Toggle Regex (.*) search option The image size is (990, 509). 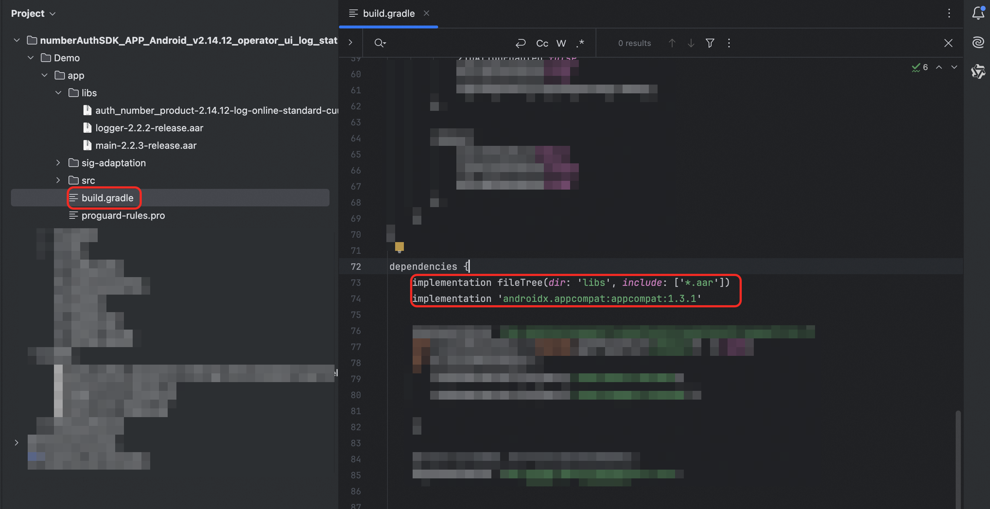coord(580,43)
